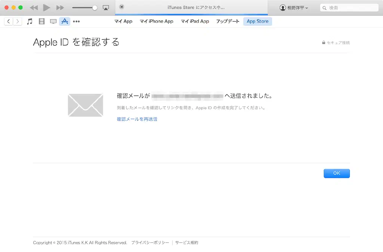Open the 桐野洋平 account dropdown

pos(294,7)
